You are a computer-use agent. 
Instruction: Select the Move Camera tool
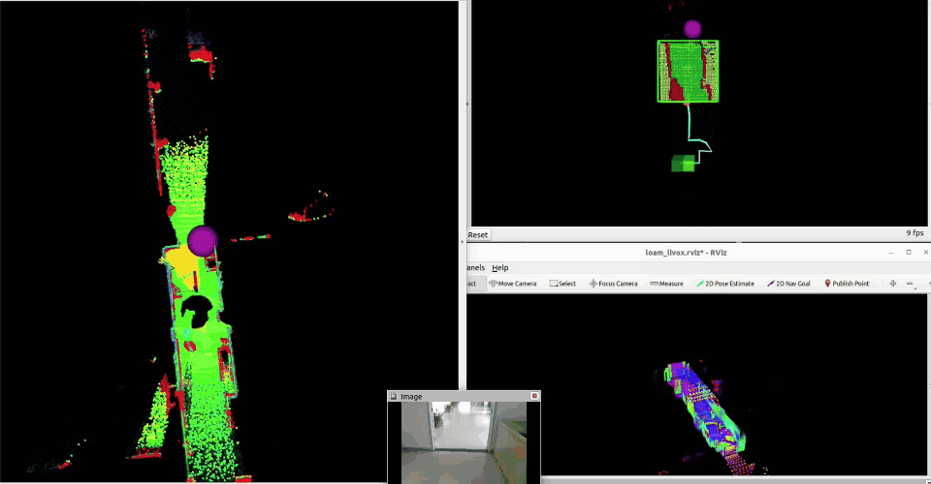pyautogui.click(x=513, y=284)
